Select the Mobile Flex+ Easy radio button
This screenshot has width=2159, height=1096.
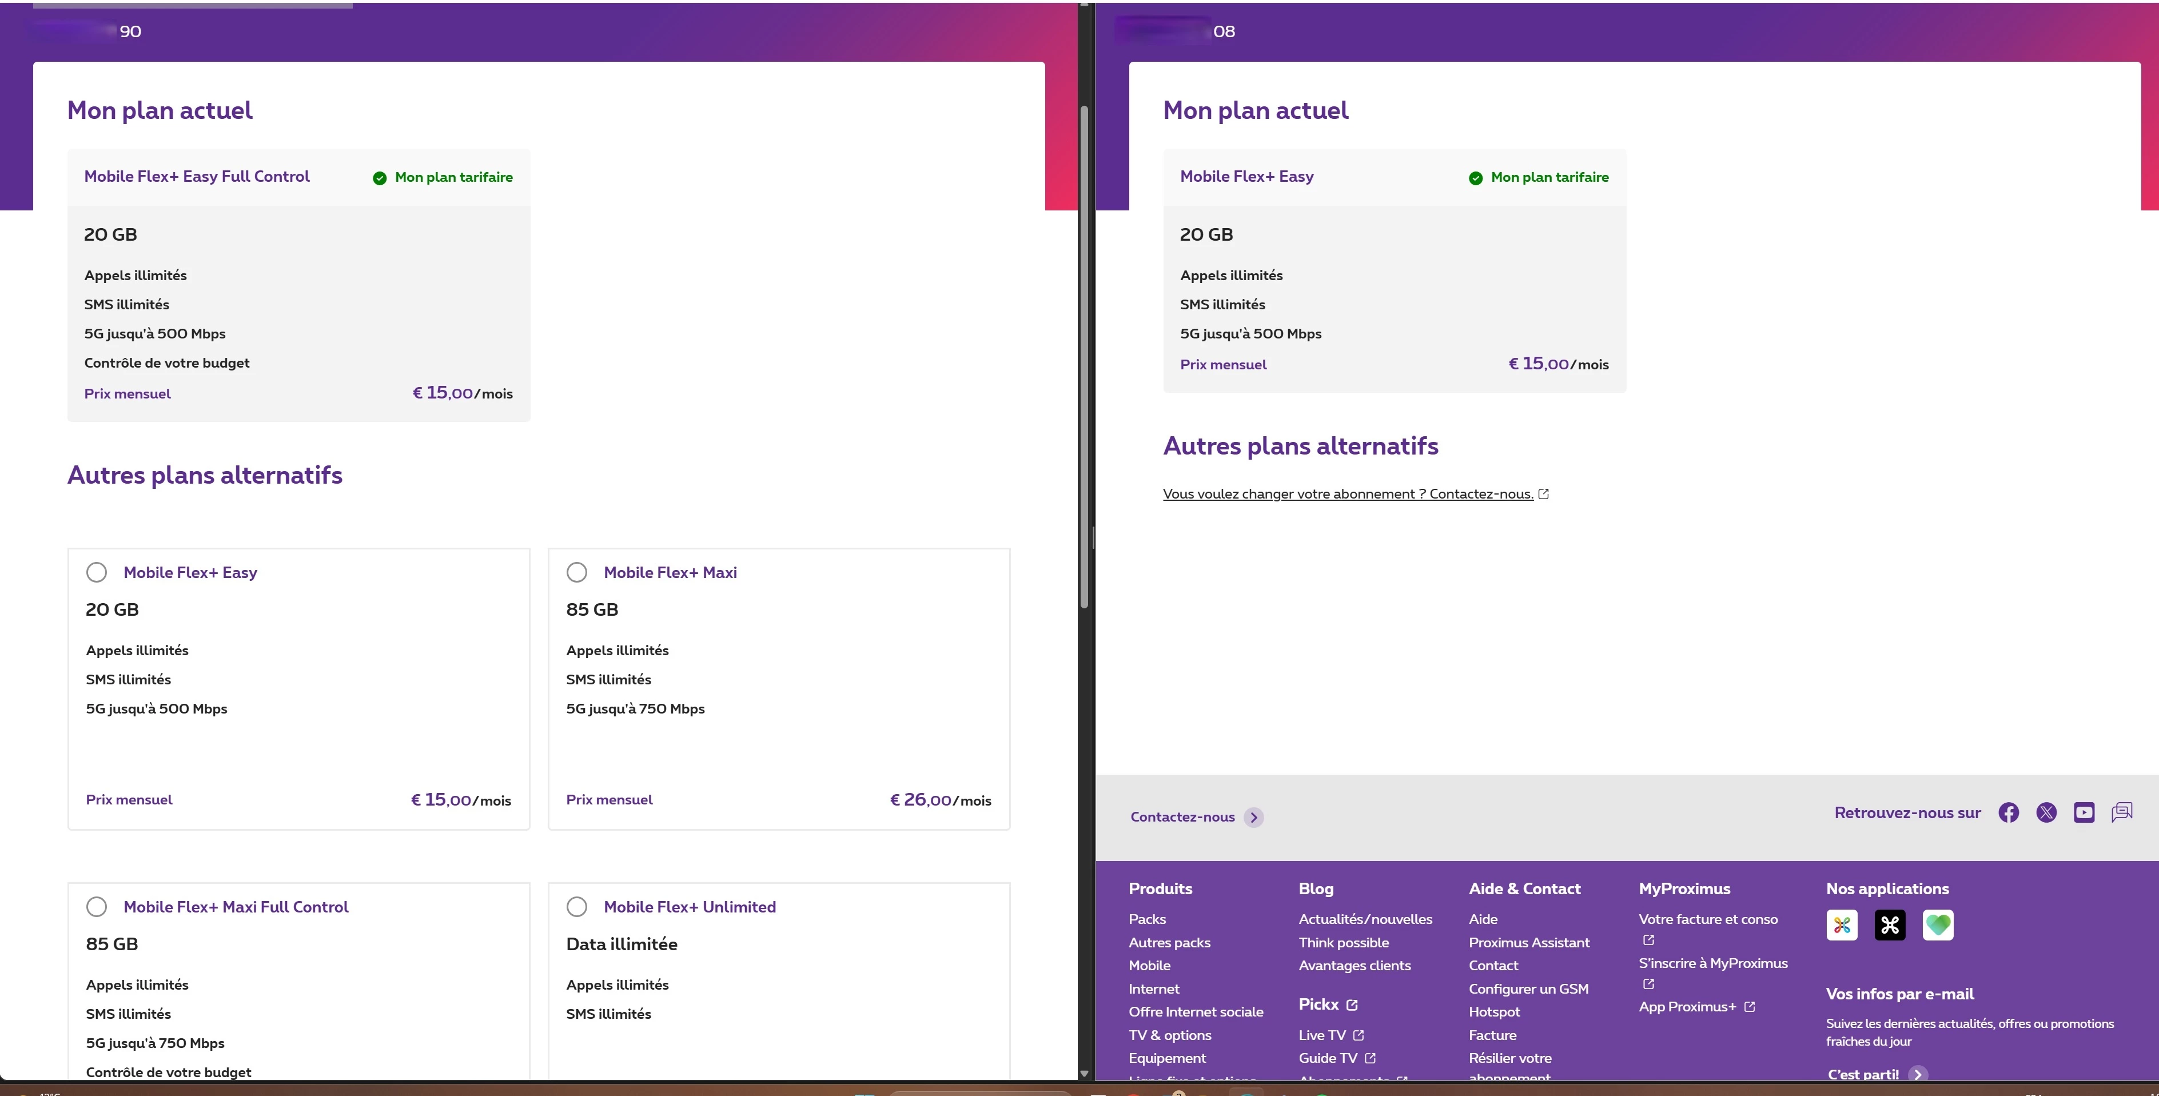pyautogui.click(x=97, y=572)
